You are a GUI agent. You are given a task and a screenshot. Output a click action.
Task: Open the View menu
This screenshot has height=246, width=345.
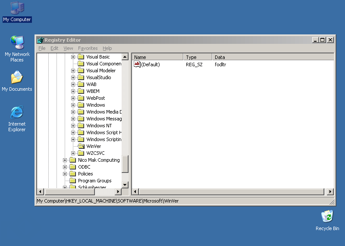(68, 48)
